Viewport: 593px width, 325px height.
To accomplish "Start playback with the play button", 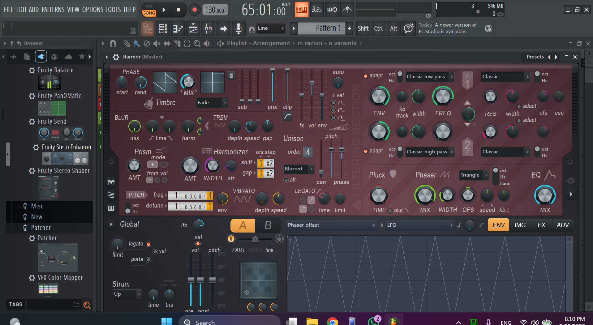I will pyautogui.click(x=164, y=10).
